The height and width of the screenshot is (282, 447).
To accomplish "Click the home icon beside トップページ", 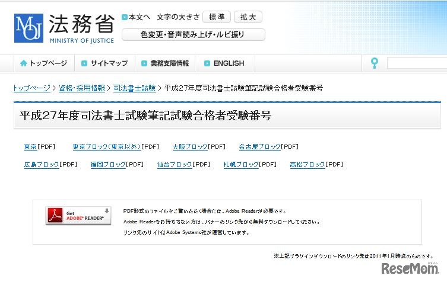I will 24,63.
